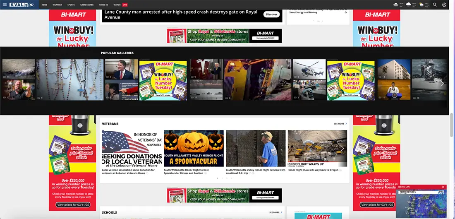
Task: Open the rosaries and crosses gallery thumbnail
Action: 70,80
